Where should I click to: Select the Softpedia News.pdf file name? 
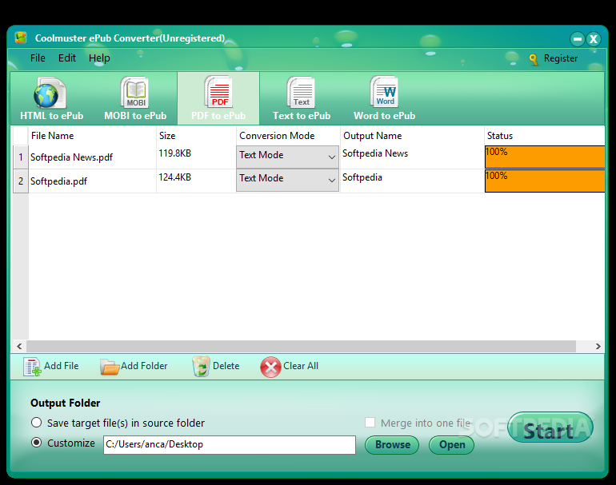click(71, 157)
